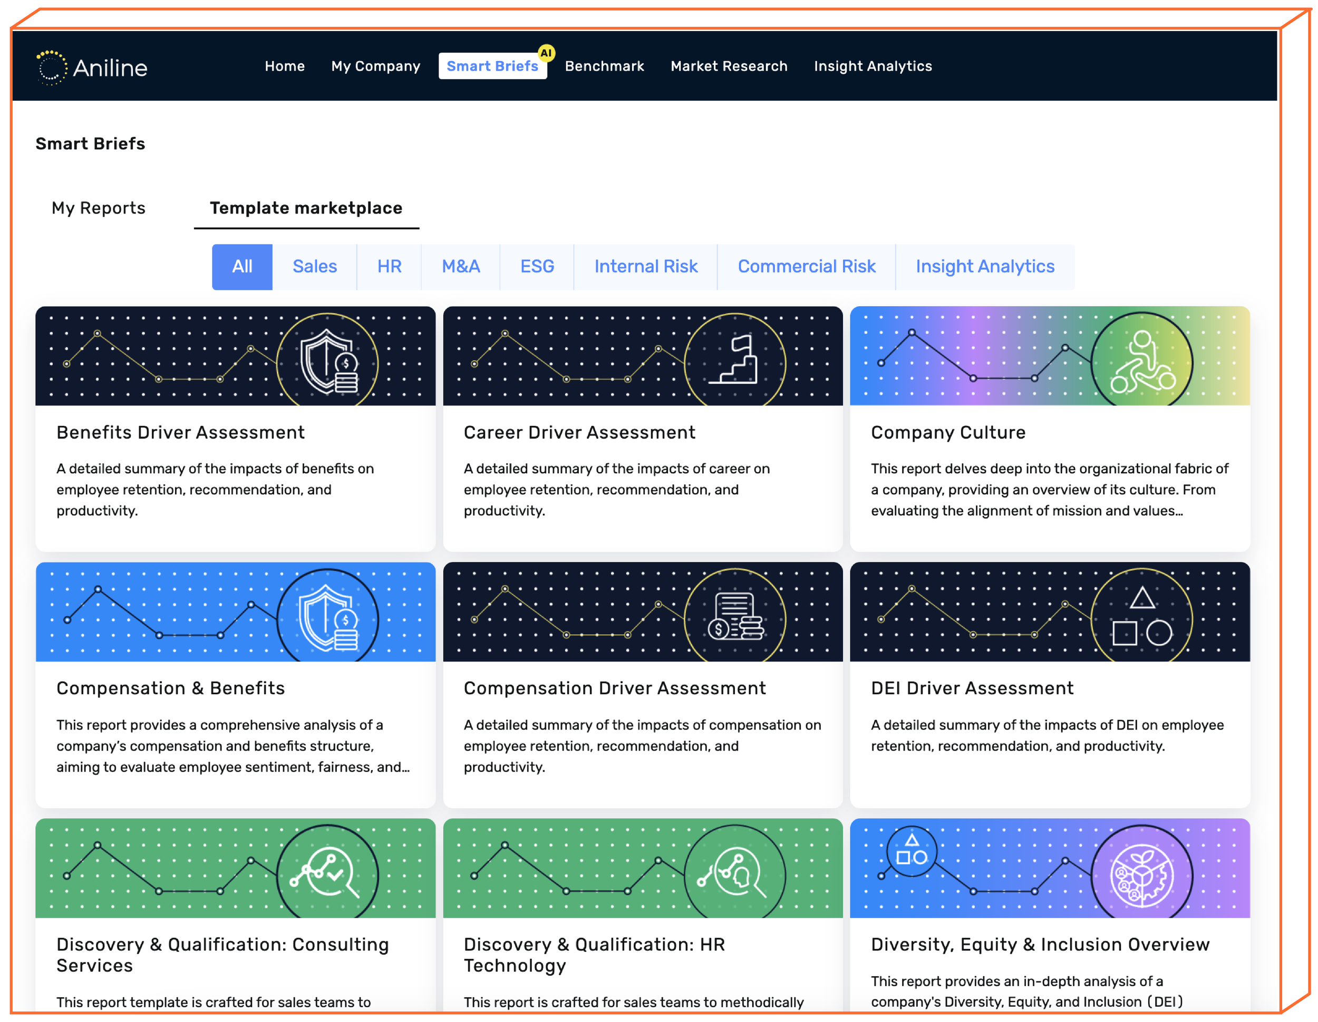The image size is (1318, 1022).
Task: Open the Compensation Driver Assessment title link
Action: tap(614, 688)
